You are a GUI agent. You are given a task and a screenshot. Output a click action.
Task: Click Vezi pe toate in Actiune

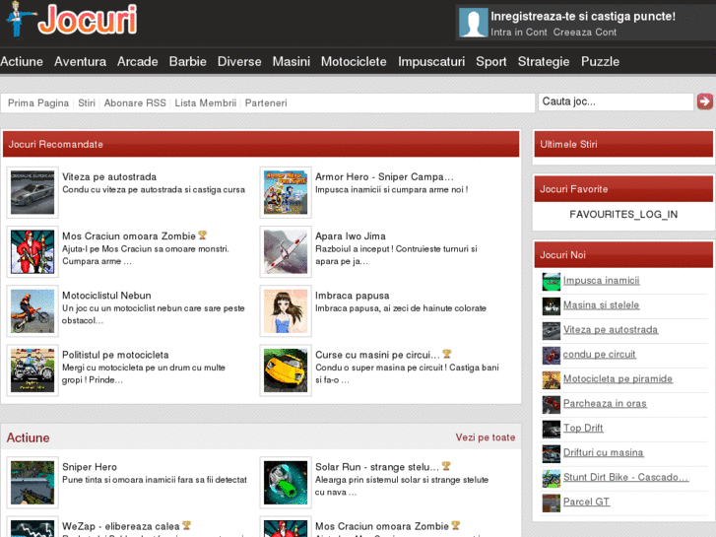pyautogui.click(x=485, y=437)
